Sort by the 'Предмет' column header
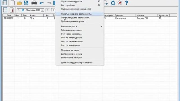This screenshot has width=180, height=101. 125,15
